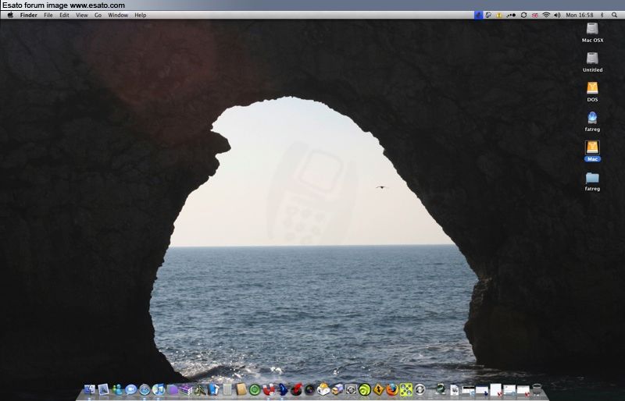Open the brown book Dock icon
Viewport: 625px width, 401px height.
[241, 389]
